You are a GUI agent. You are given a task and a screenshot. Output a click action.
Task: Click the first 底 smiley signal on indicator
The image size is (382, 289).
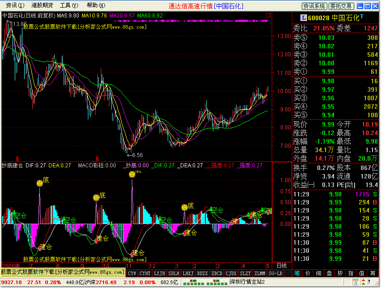pyautogui.click(x=40, y=183)
